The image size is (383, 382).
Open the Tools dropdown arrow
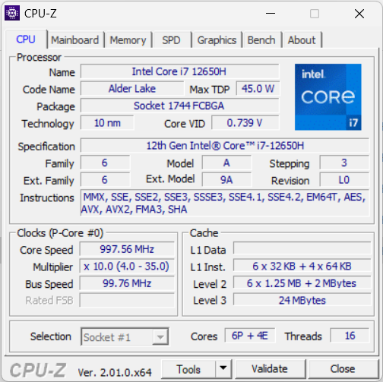coord(223,368)
